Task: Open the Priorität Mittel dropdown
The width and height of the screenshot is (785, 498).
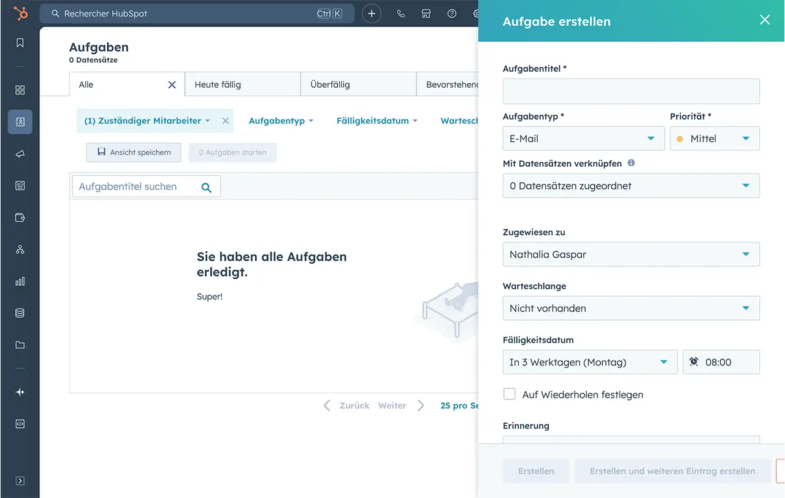Action: (714, 139)
